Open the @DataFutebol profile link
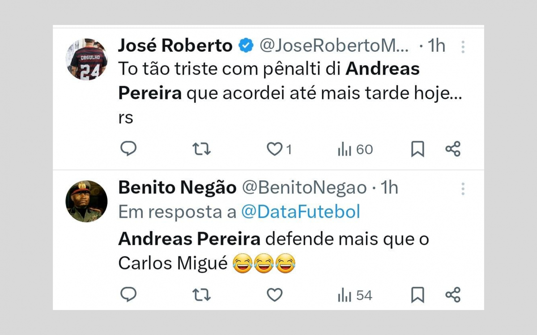Viewport: 537px width, 335px height. pyautogui.click(x=303, y=212)
